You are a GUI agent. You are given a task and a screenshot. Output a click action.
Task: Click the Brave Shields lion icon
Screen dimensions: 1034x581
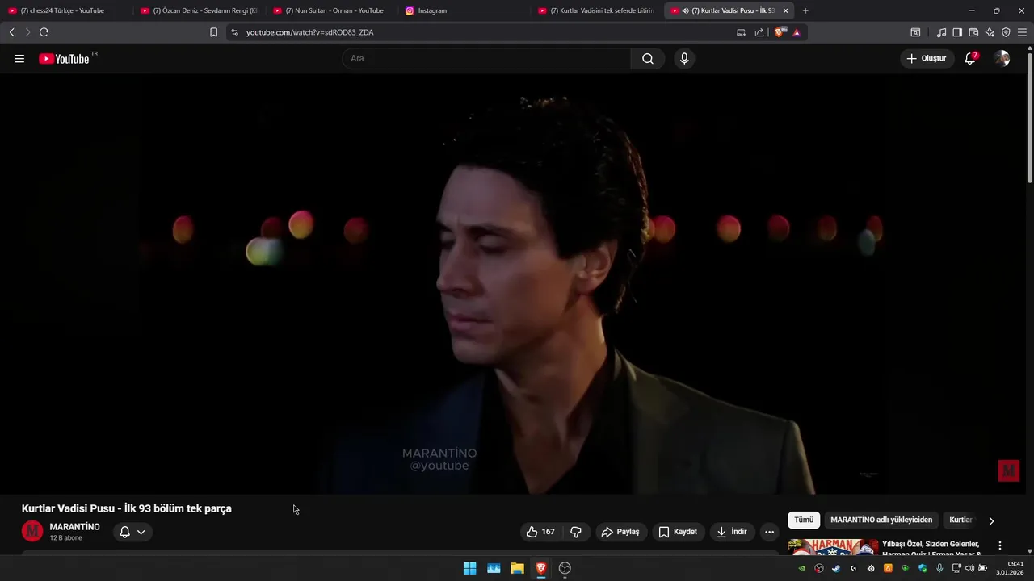point(780,32)
